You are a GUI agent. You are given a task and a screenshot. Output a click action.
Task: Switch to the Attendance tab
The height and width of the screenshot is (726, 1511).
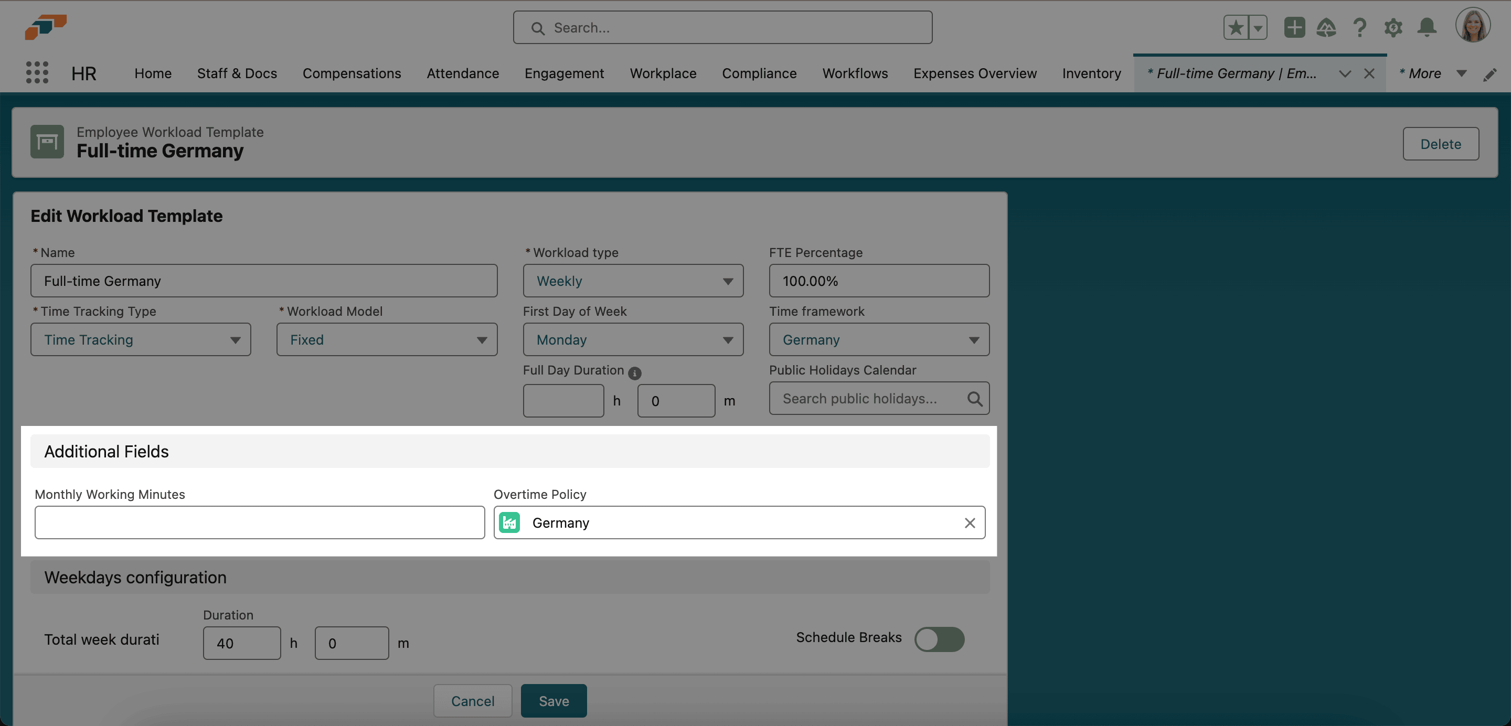point(462,73)
